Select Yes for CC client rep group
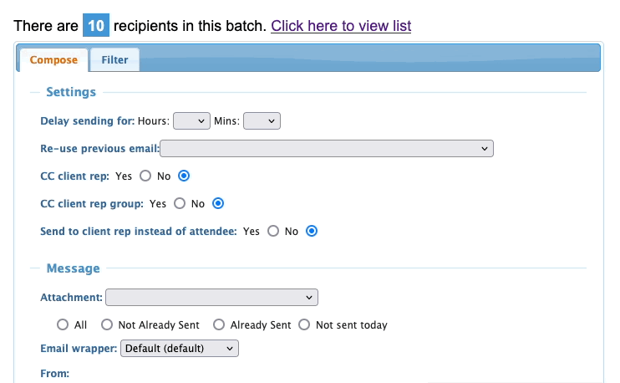 click(x=179, y=203)
